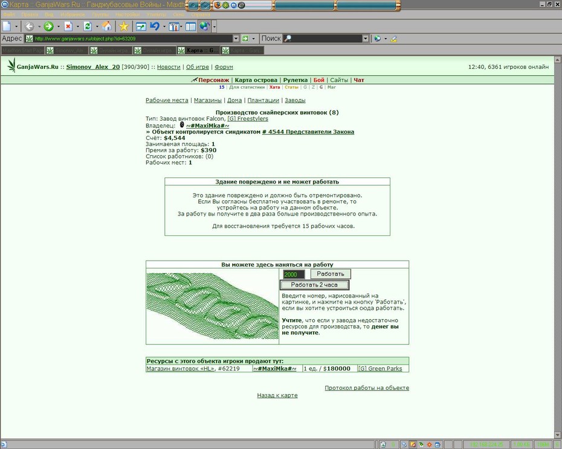The image size is (562, 449).
Task: Open dropdown arrow next to New page icon
Action: point(16,27)
